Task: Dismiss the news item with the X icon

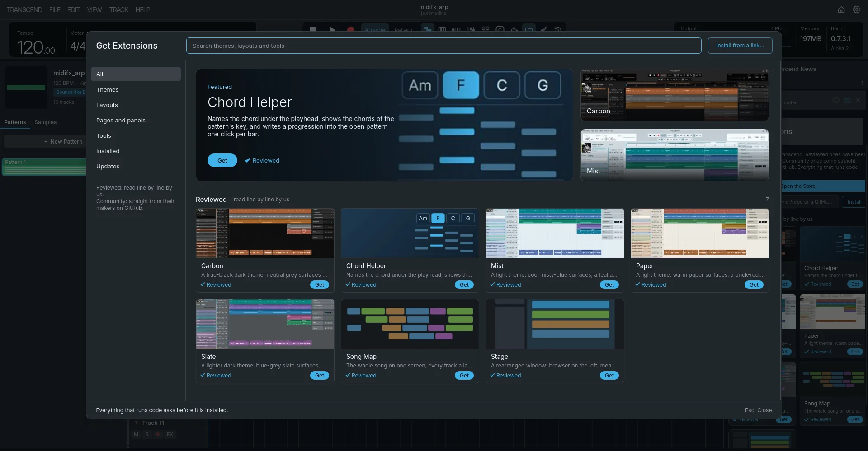Action: pos(858,100)
